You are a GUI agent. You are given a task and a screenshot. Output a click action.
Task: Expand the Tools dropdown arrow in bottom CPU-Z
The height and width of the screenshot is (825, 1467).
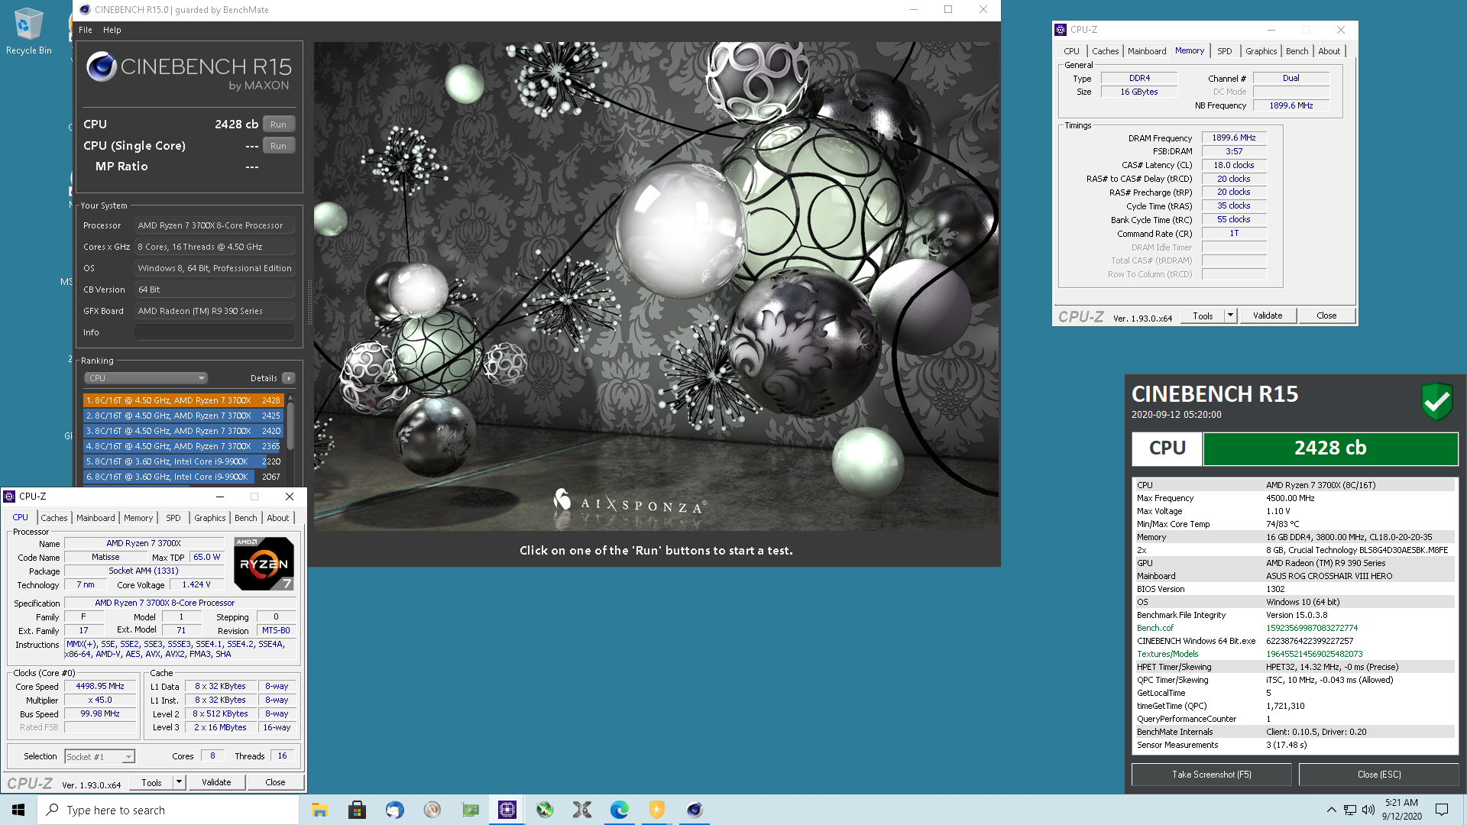[179, 782]
